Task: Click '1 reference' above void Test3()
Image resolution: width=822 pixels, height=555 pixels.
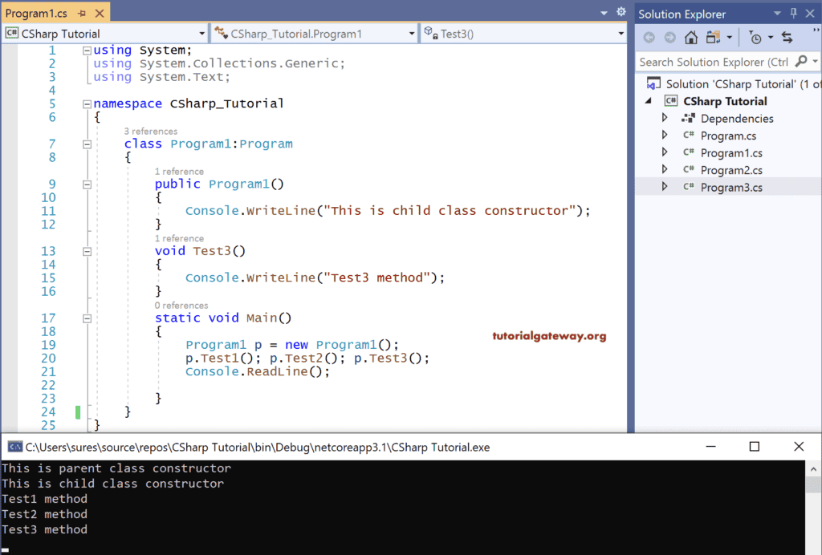Action: (x=179, y=238)
